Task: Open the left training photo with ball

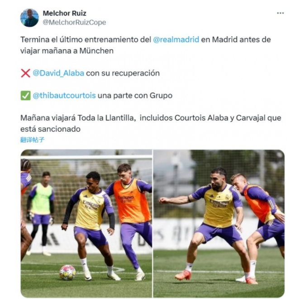Action: pyautogui.click(x=86, y=223)
